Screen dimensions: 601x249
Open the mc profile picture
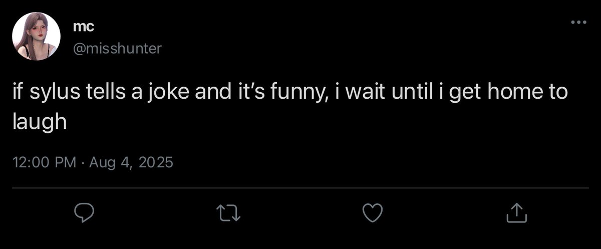tap(37, 37)
